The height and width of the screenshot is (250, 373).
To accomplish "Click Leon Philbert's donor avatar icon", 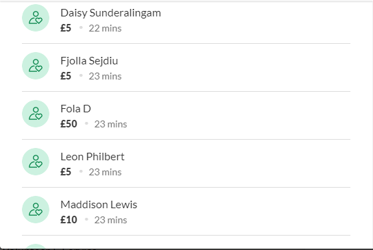I will [x=36, y=162].
